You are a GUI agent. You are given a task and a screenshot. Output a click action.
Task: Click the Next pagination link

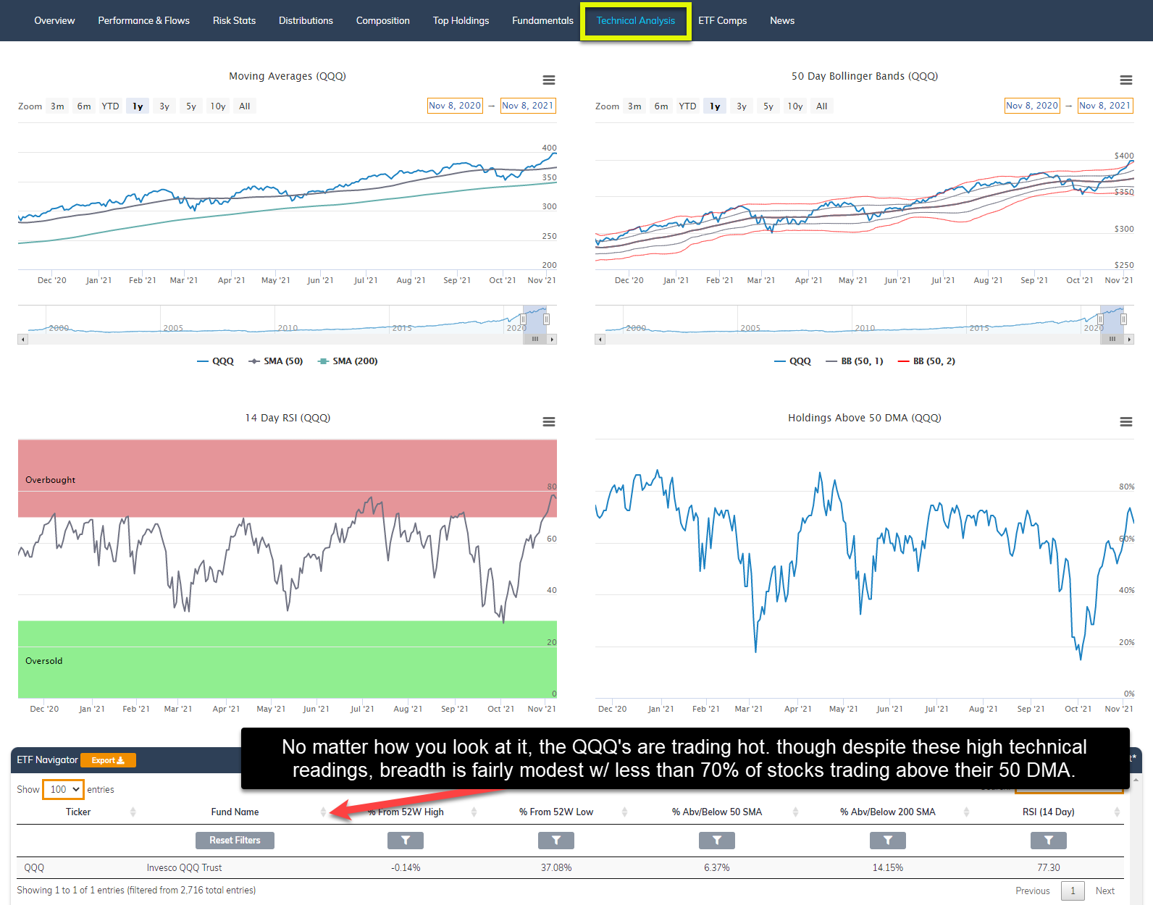pyautogui.click(x=1105, y=891)
